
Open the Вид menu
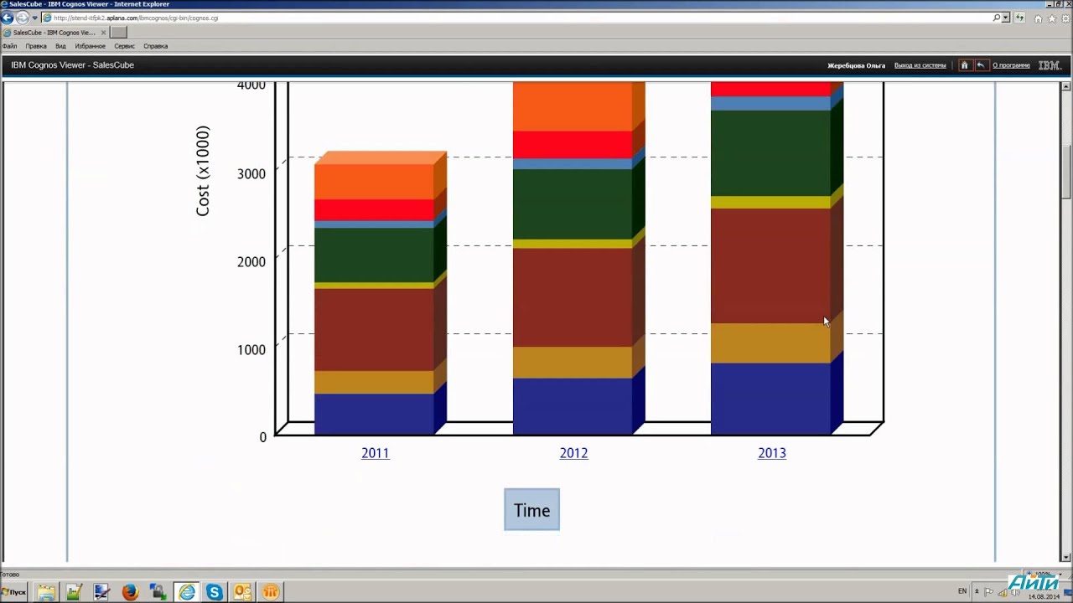(60, 46)
